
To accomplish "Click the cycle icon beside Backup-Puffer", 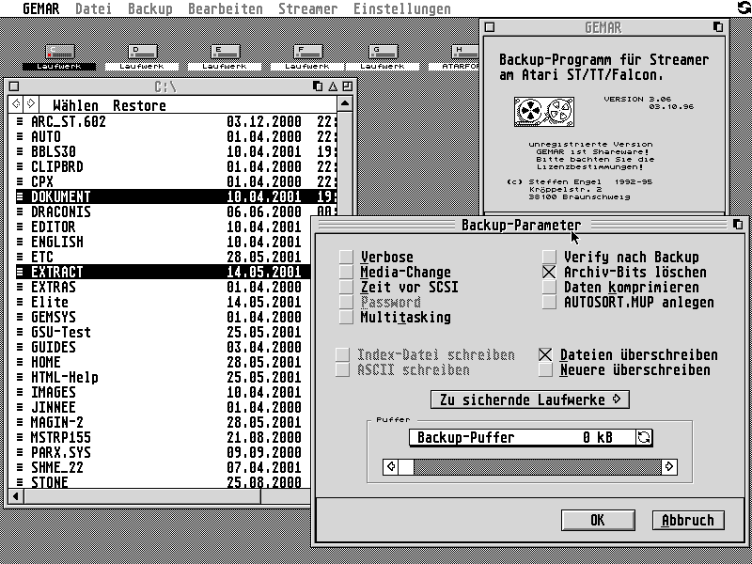I will coord(644,438).
